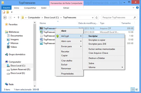Click the Properties quick access toolbar icon
Screen dimensions: 141x93
pos(4,12)
